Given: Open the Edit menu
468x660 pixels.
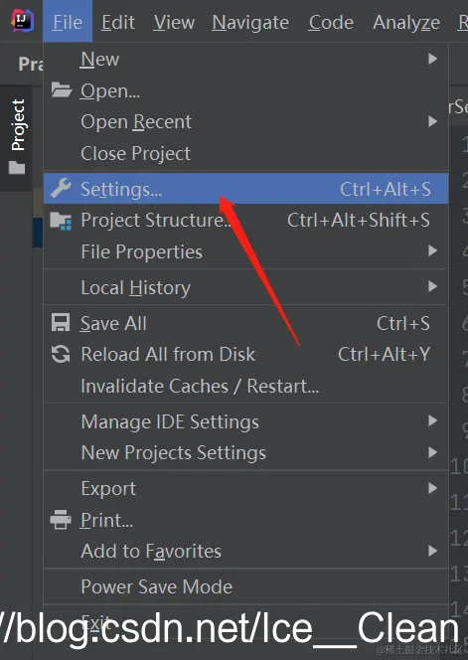Looking at the screenshot, I should click(118, 22).
